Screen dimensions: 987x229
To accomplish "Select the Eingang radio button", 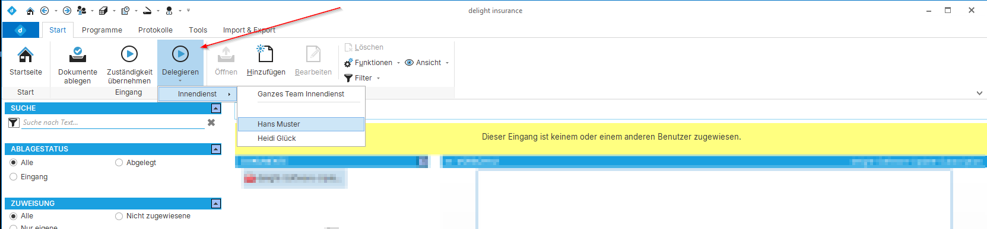I will [x=14, y=177].
